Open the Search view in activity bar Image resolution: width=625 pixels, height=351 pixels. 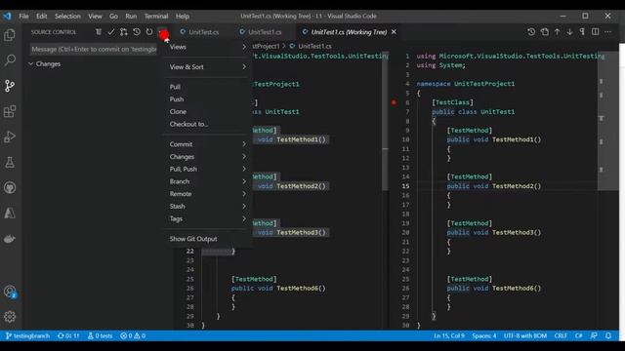coord(10,60)
